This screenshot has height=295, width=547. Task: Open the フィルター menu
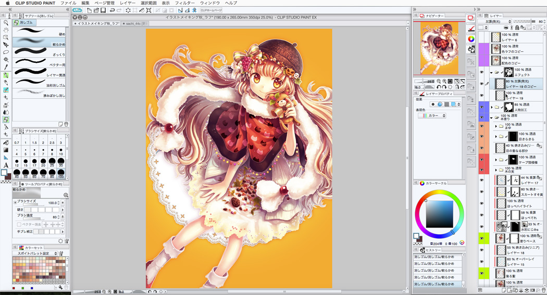point(184,3)
